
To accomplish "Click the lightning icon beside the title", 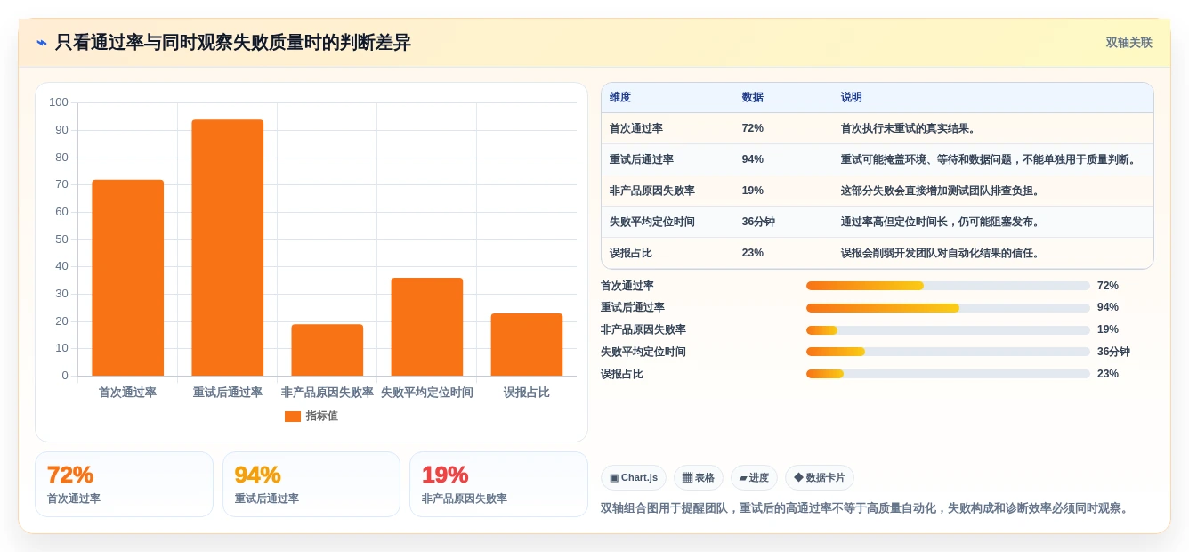I will coord(42,43).
